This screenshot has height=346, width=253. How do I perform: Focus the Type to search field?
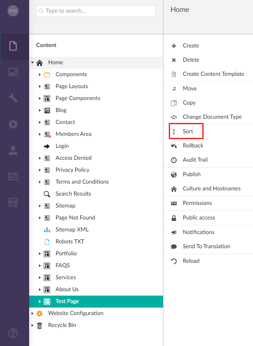pyautogui.click(x=96, y=11)
